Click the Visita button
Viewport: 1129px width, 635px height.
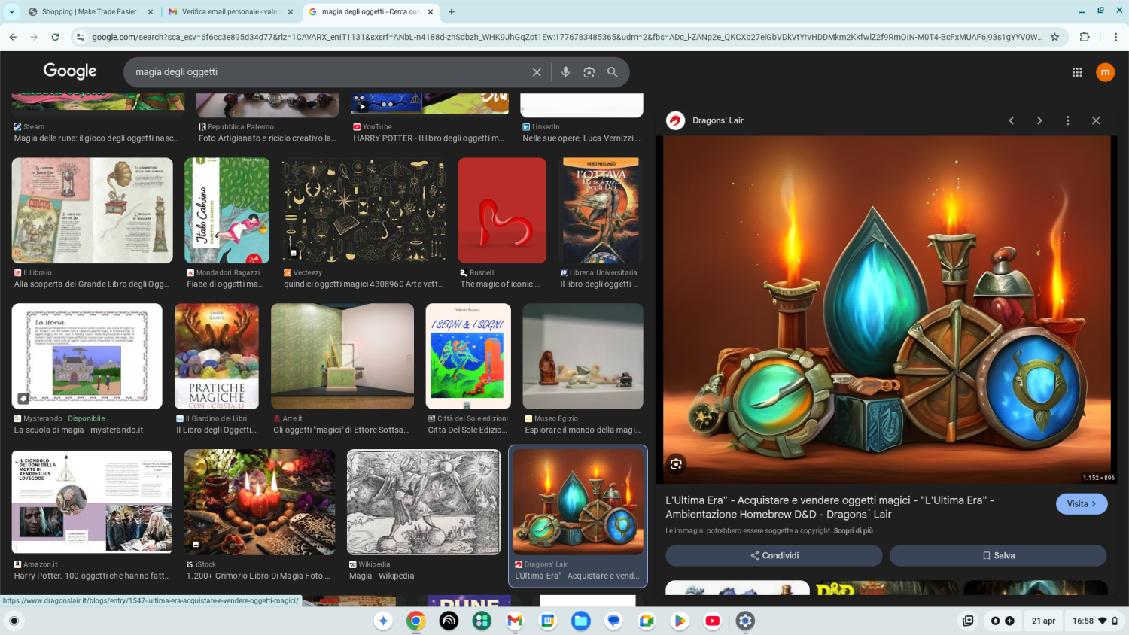click(1082, 503)
